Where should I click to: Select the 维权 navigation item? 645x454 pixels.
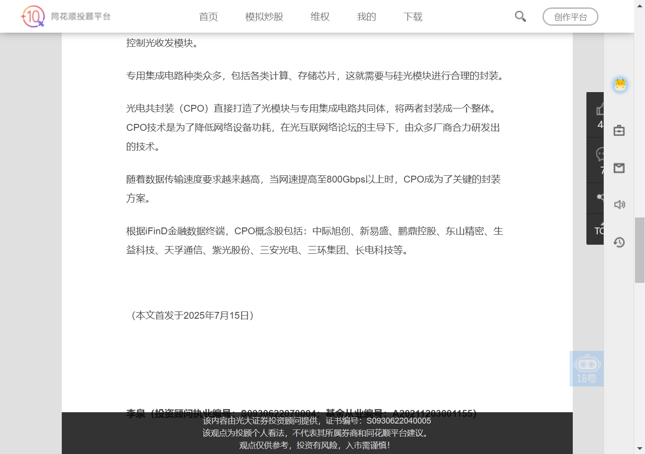pos(320,17)
